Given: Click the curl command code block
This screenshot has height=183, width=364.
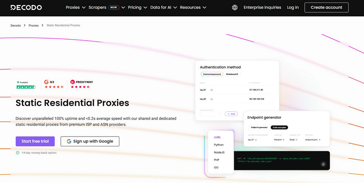Looking at the screenshot, I should coord(282,160).
